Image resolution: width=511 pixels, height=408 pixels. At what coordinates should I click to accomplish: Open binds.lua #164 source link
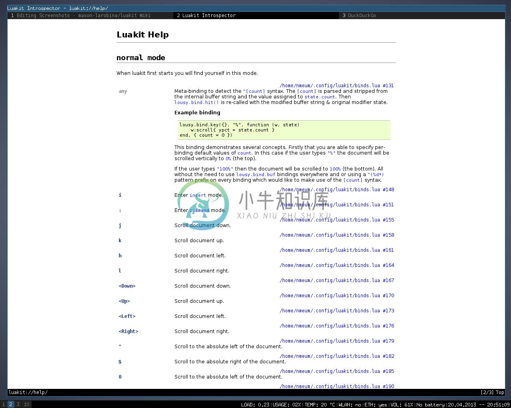(x=337, y=265)
